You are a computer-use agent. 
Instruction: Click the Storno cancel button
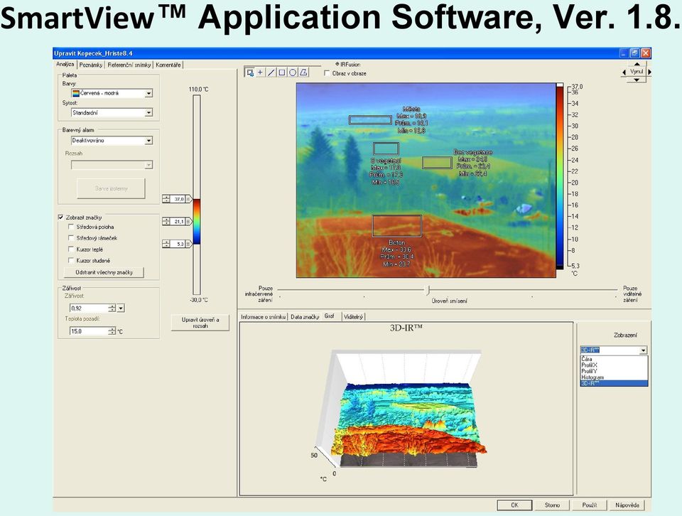coord(553,505)
